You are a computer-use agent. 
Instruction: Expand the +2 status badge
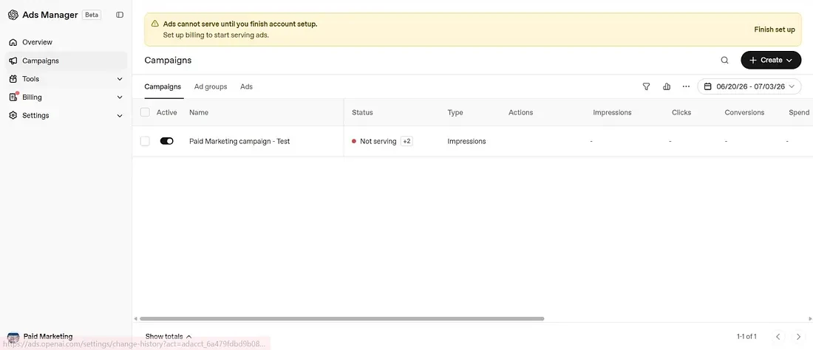click(407, 141)
